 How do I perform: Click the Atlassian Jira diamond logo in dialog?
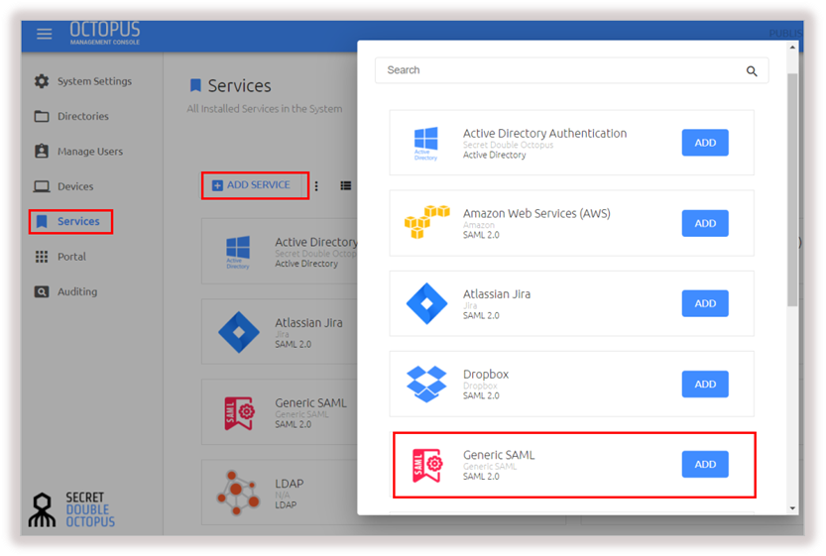[426, 303]
